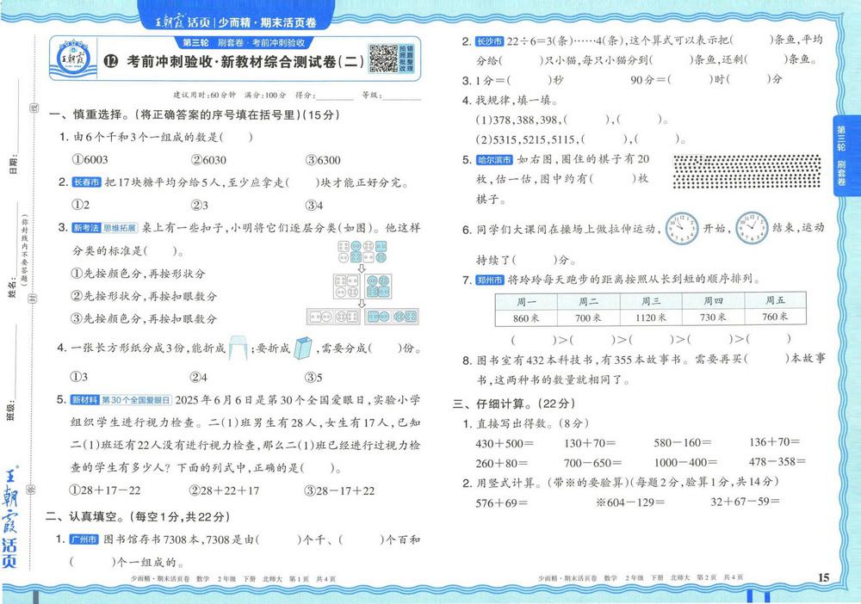Viewport: 861px width, 604px height.
Task: Click the end-time clock face
Action: pyautogui.click(x=752, y=228)
